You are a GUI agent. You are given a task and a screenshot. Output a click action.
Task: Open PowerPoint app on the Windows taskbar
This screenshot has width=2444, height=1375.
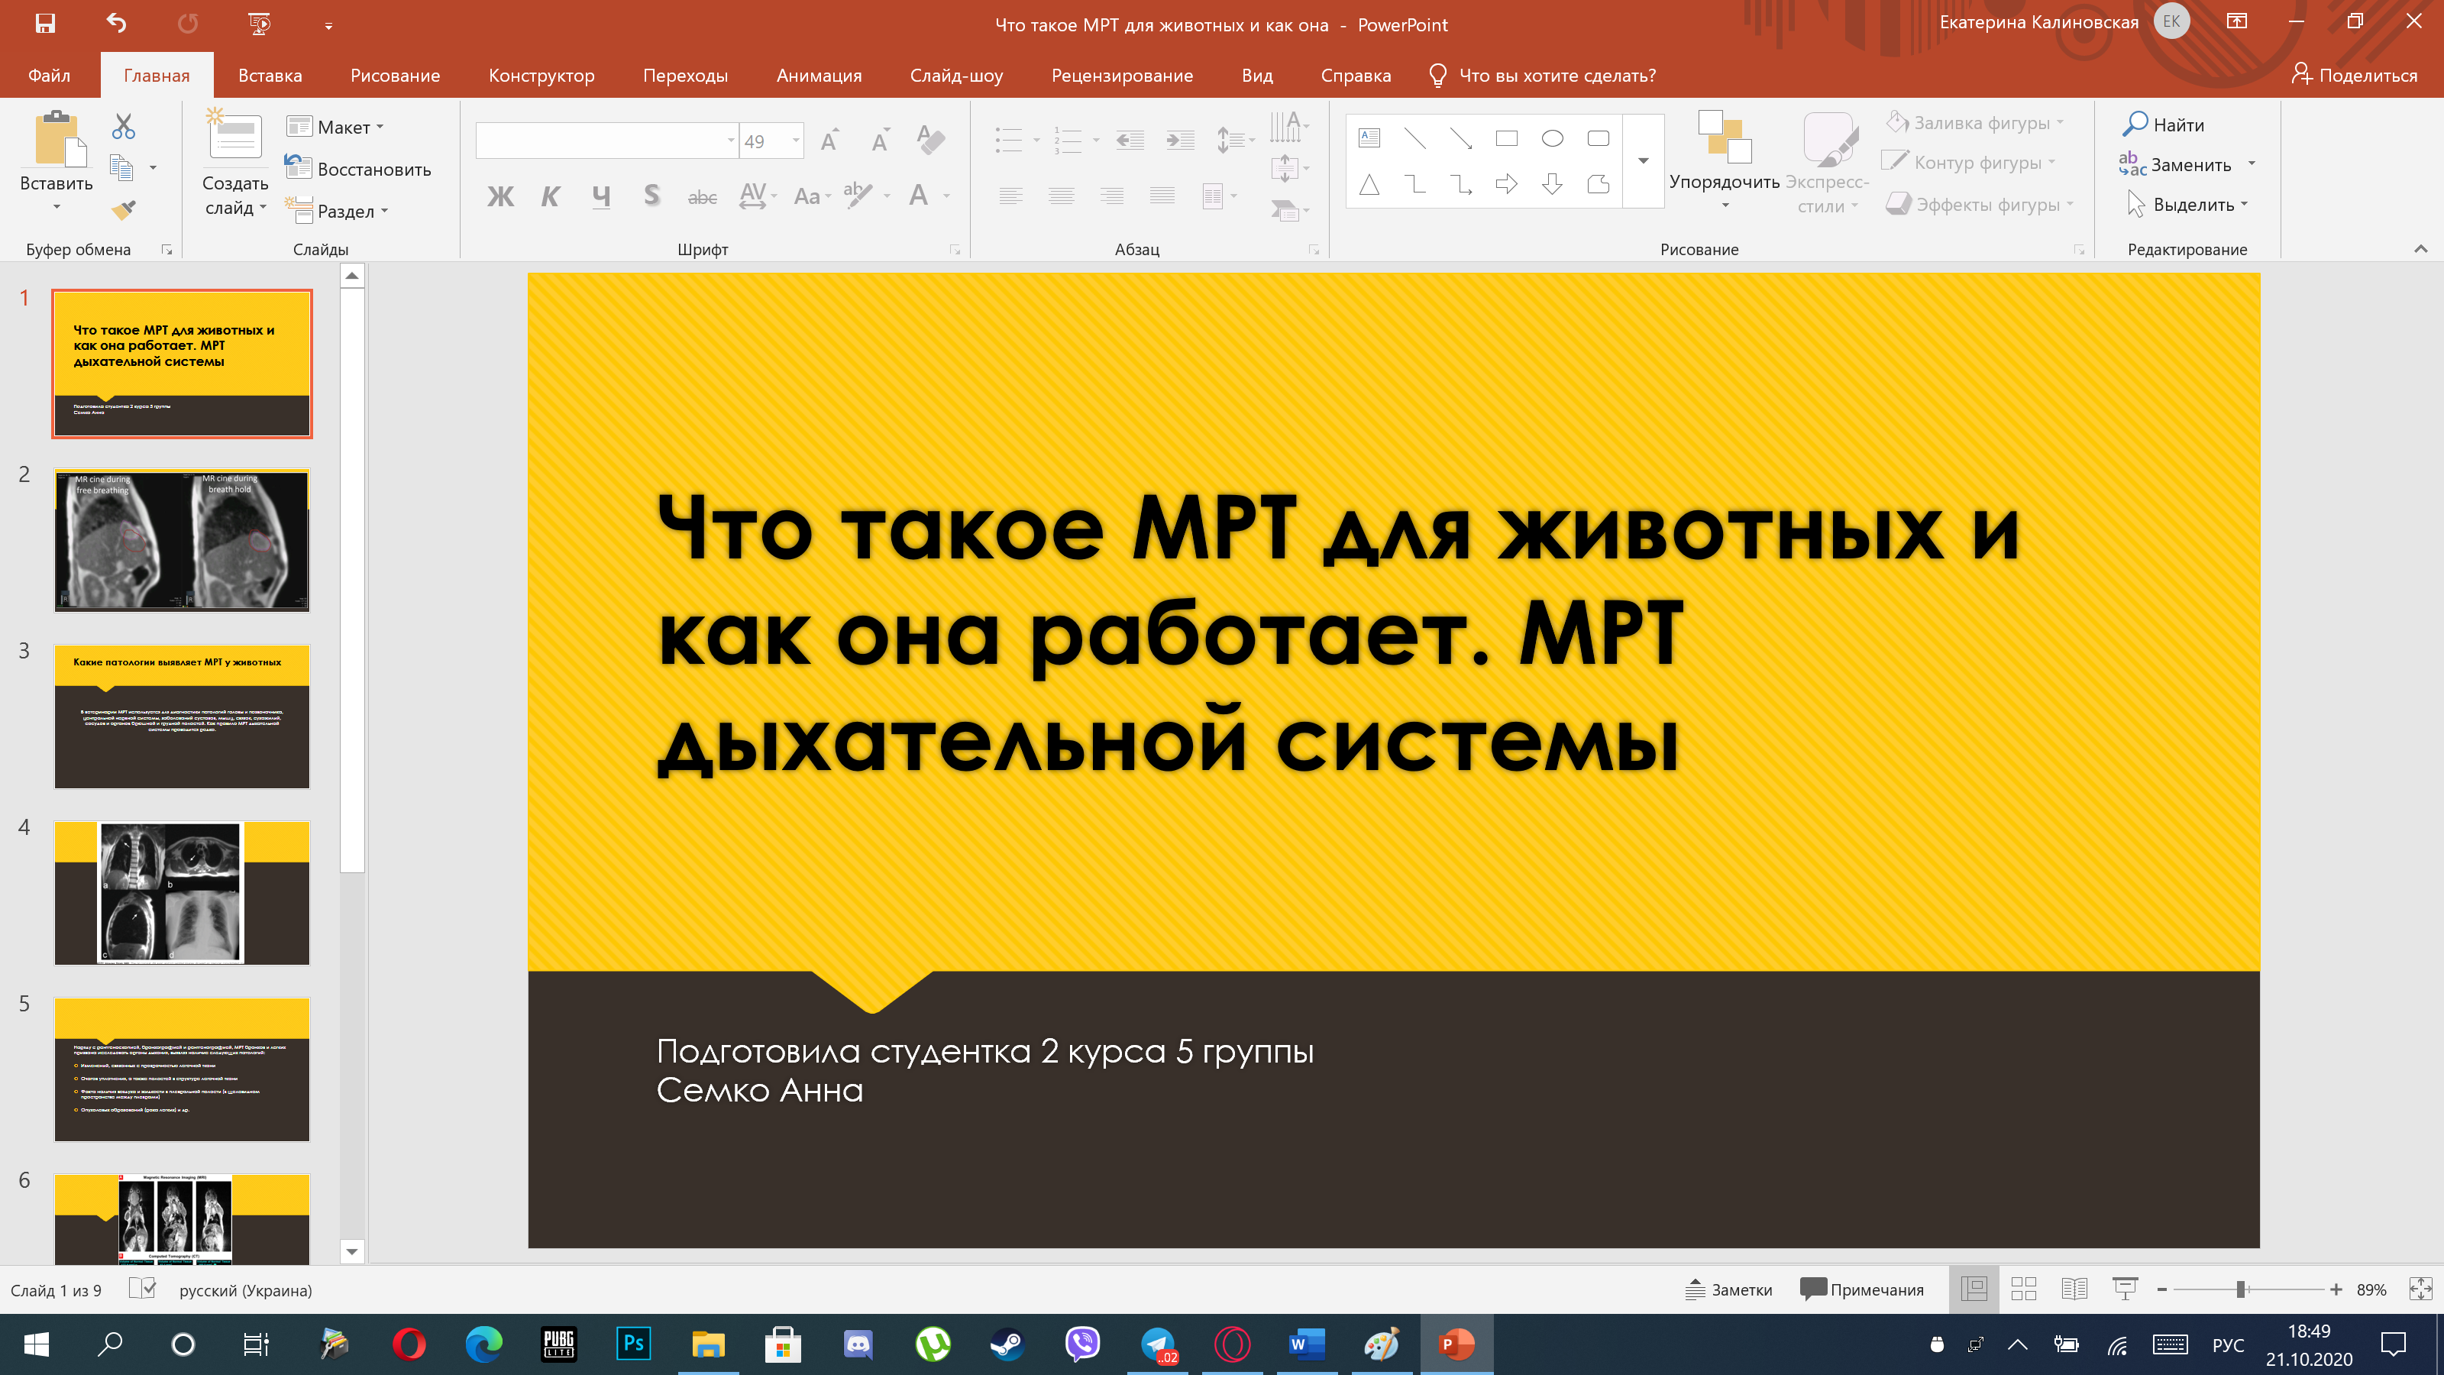point(1456,1344)
